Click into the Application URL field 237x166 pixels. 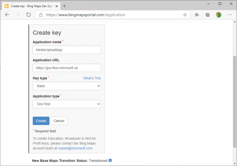pyautogui.click(x=66, y=68)
